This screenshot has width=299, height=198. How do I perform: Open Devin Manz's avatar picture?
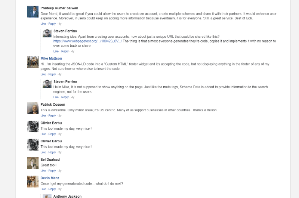pyautogui.click(x=33, y=182)
